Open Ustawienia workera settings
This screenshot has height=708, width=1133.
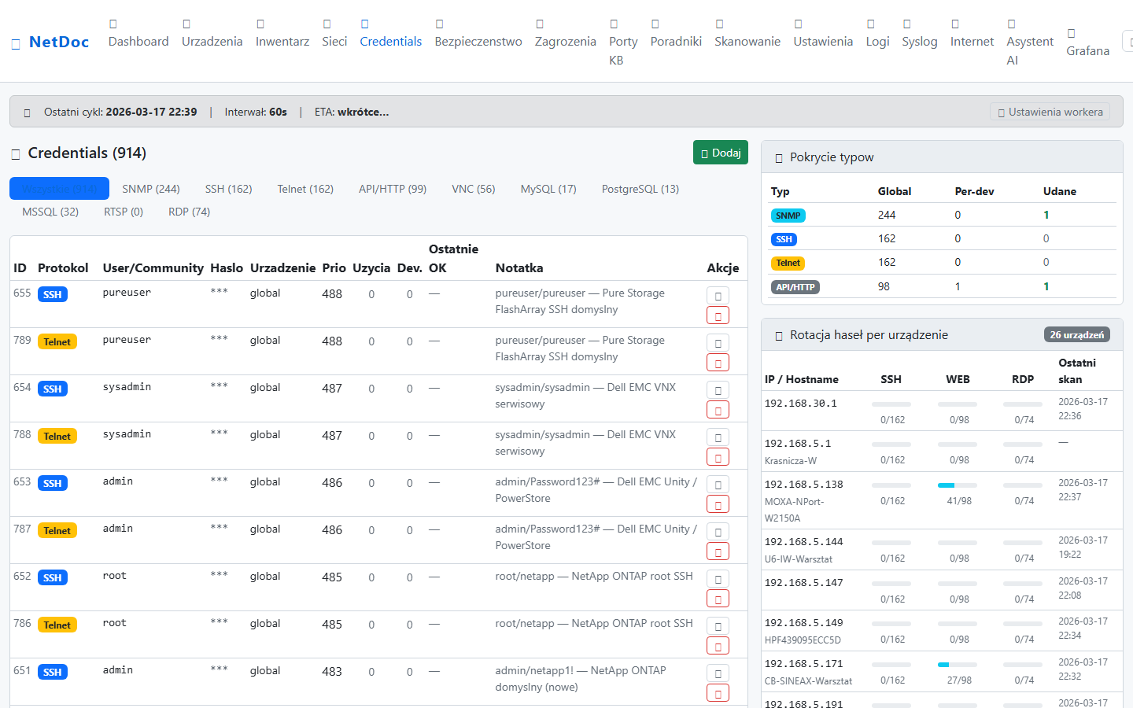point(1050,112)
